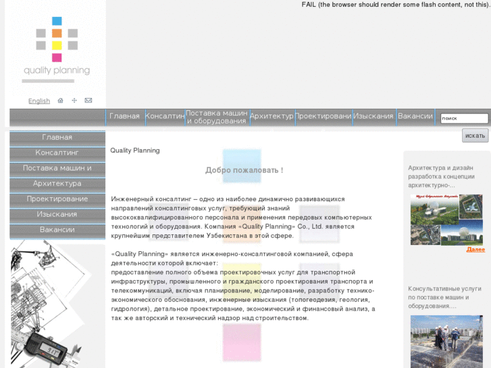
Task: Select Консалтинг in left sidebar menu
Action: point(57,153)
